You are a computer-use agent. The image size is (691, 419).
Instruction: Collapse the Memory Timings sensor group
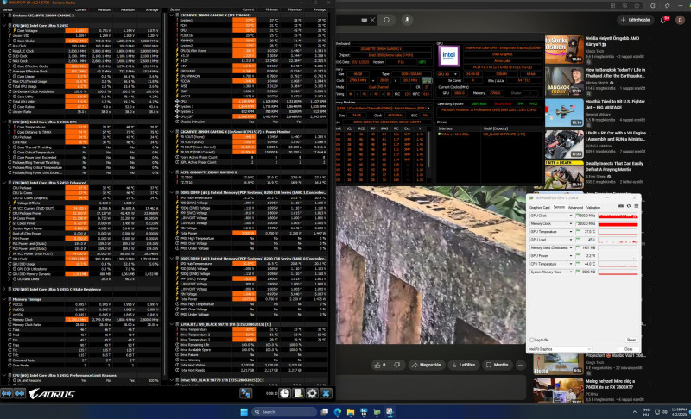click(x=5, y=300)
